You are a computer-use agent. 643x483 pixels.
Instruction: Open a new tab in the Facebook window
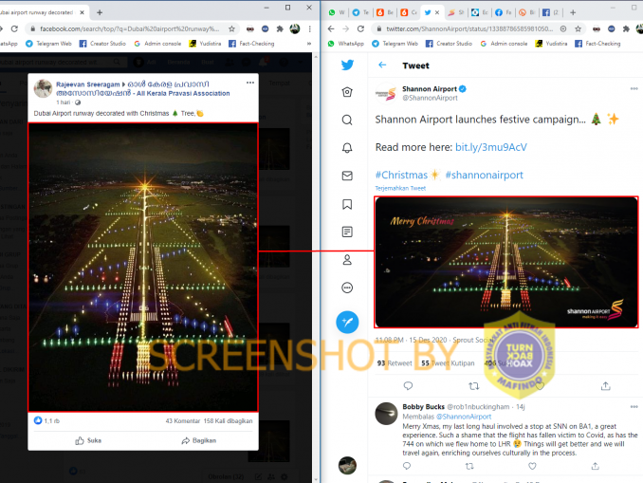pos(100,12)
